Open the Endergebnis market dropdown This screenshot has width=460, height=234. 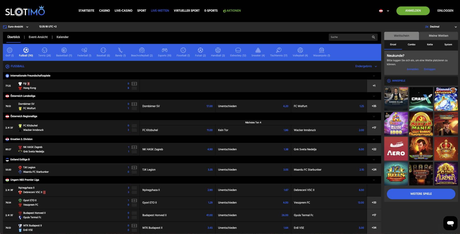tap(366, 66)
